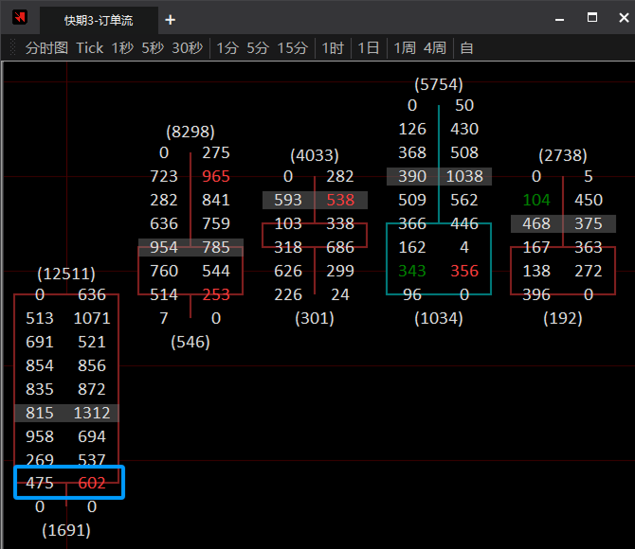Screen dimensions: 635x549
Task: Switch to 1秒 interval
Action: 122,47
